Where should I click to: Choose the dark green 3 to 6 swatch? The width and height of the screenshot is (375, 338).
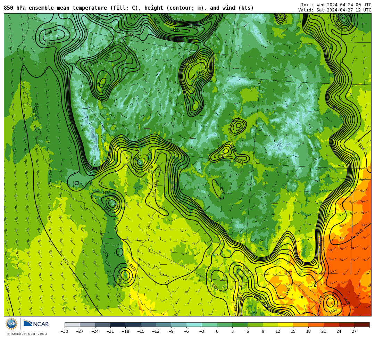[240, 324]
